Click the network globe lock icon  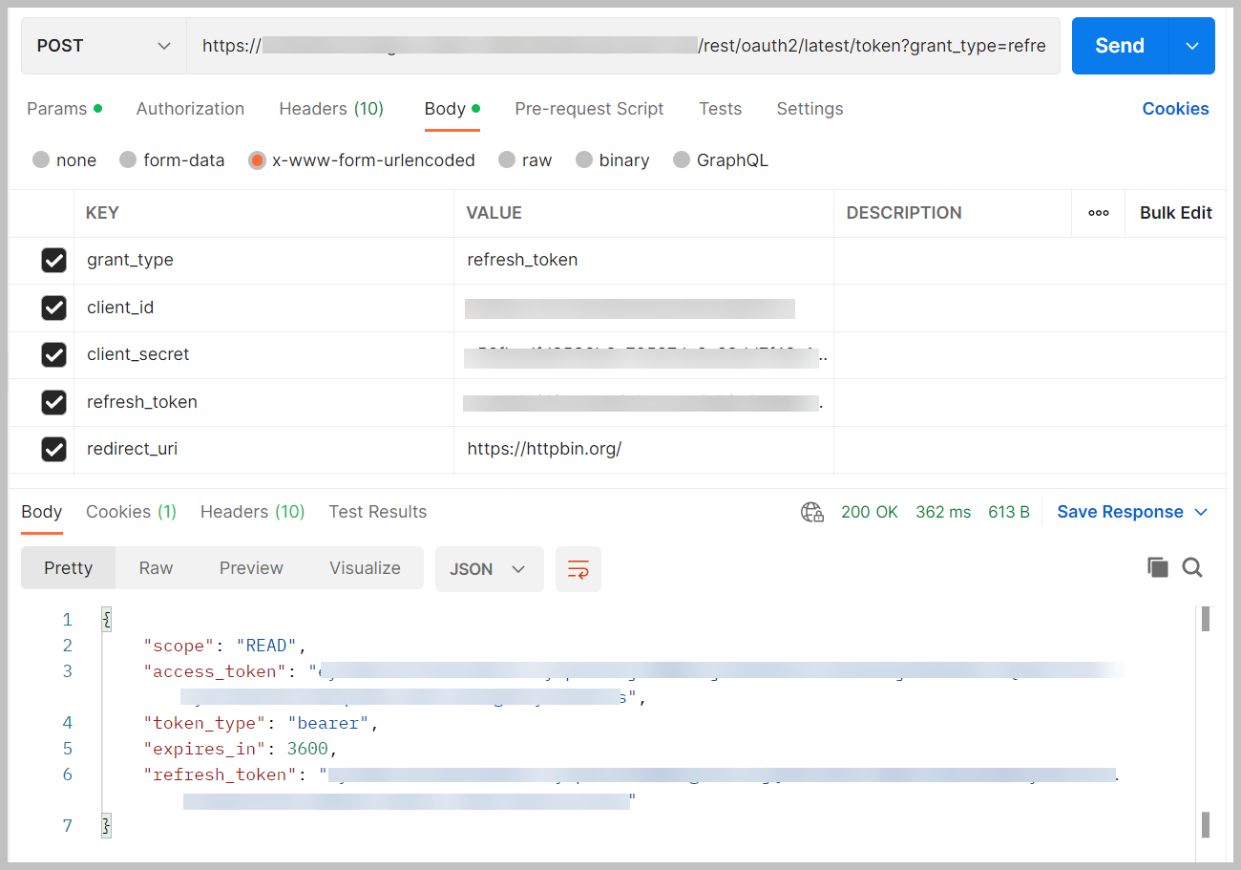click(x=812, y=513)
